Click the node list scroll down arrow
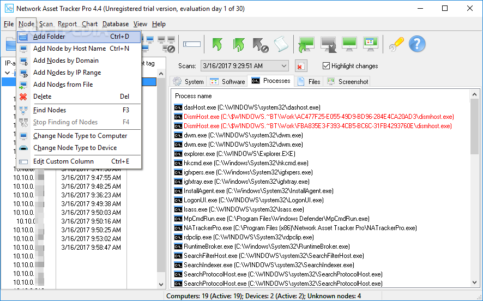This screenshot has width=483, height=301. 161,284
